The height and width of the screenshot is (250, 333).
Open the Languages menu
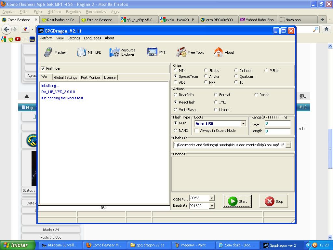pyautogui.click(x=92, y=38)
